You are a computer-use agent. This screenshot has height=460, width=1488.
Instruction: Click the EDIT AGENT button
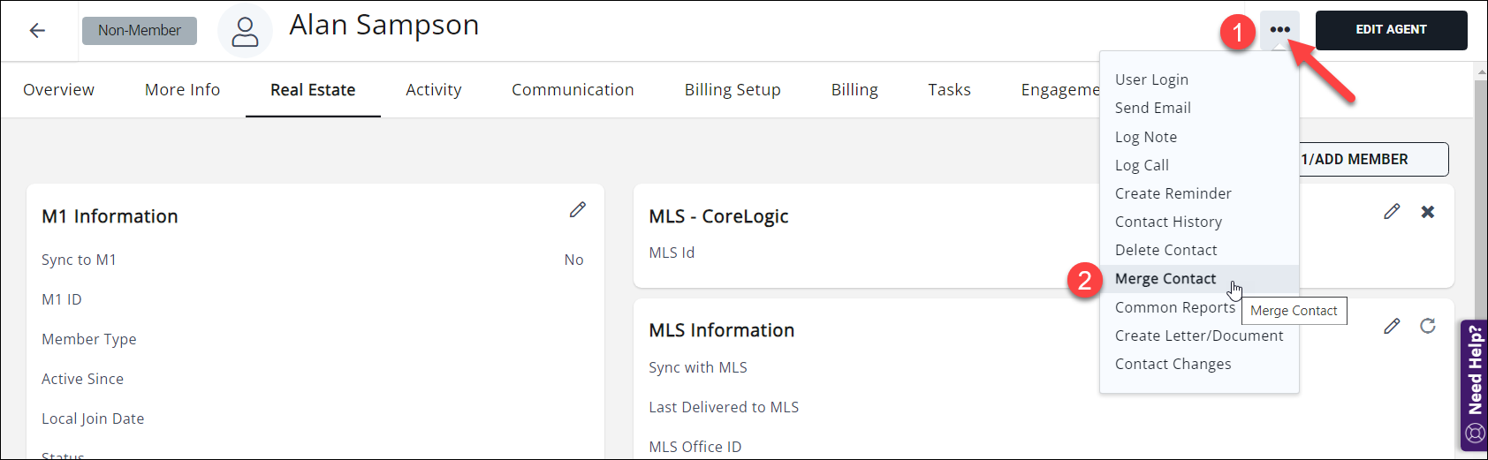coord(1391,30)
